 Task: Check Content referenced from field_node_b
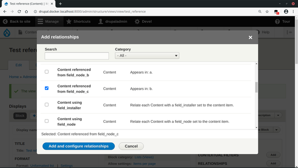click(x=47, y=72)
